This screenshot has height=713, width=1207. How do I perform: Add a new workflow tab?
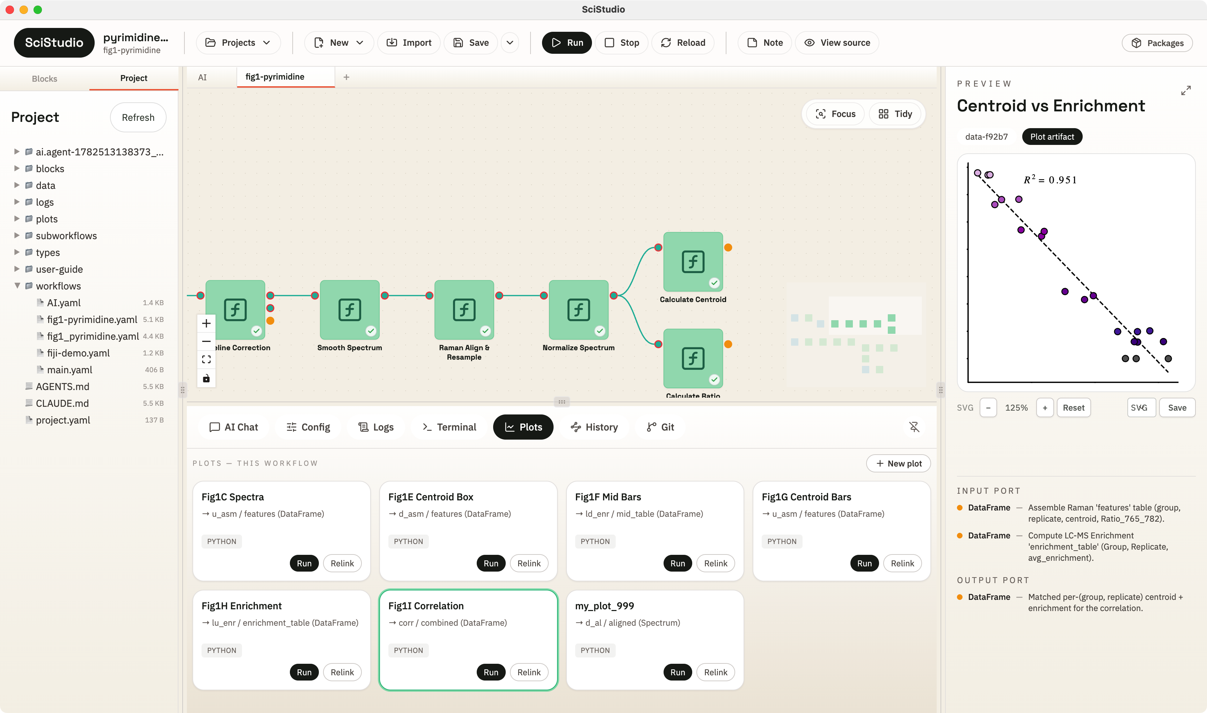(x=346, y=77)
